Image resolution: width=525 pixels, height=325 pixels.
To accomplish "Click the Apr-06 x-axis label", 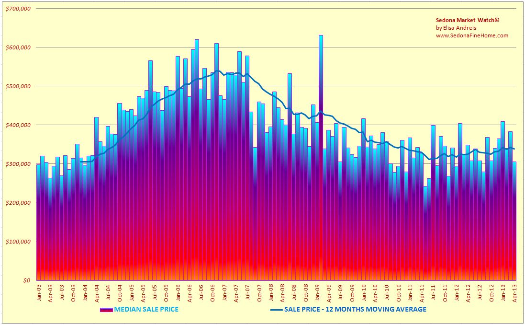I will 190,293.
